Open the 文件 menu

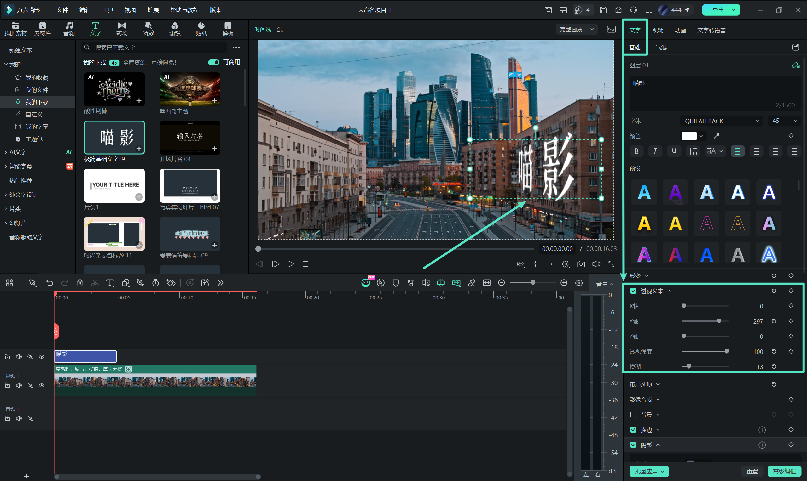(x=62, y=10)
